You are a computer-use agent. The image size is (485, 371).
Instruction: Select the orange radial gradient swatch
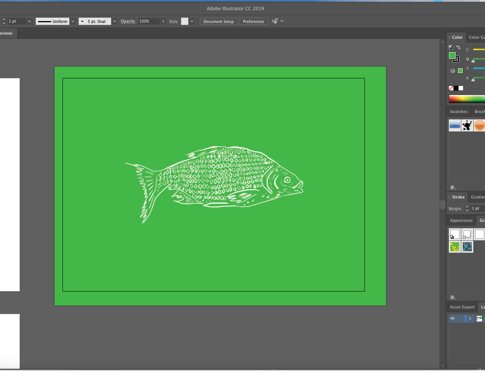(480, 125)
